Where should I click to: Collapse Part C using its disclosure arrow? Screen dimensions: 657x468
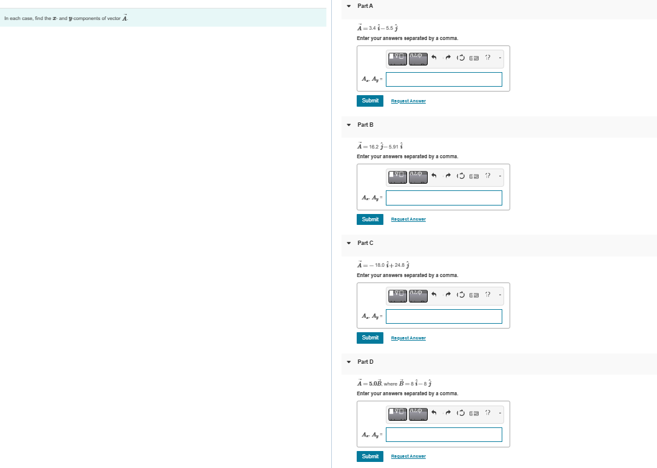pos(348,242)
